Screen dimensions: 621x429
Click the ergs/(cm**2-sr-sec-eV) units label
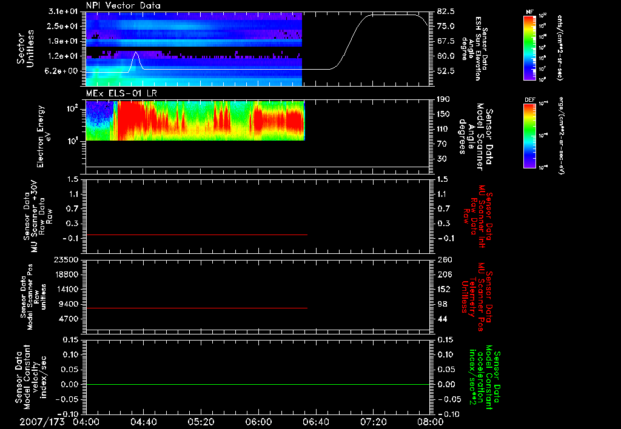562,135
